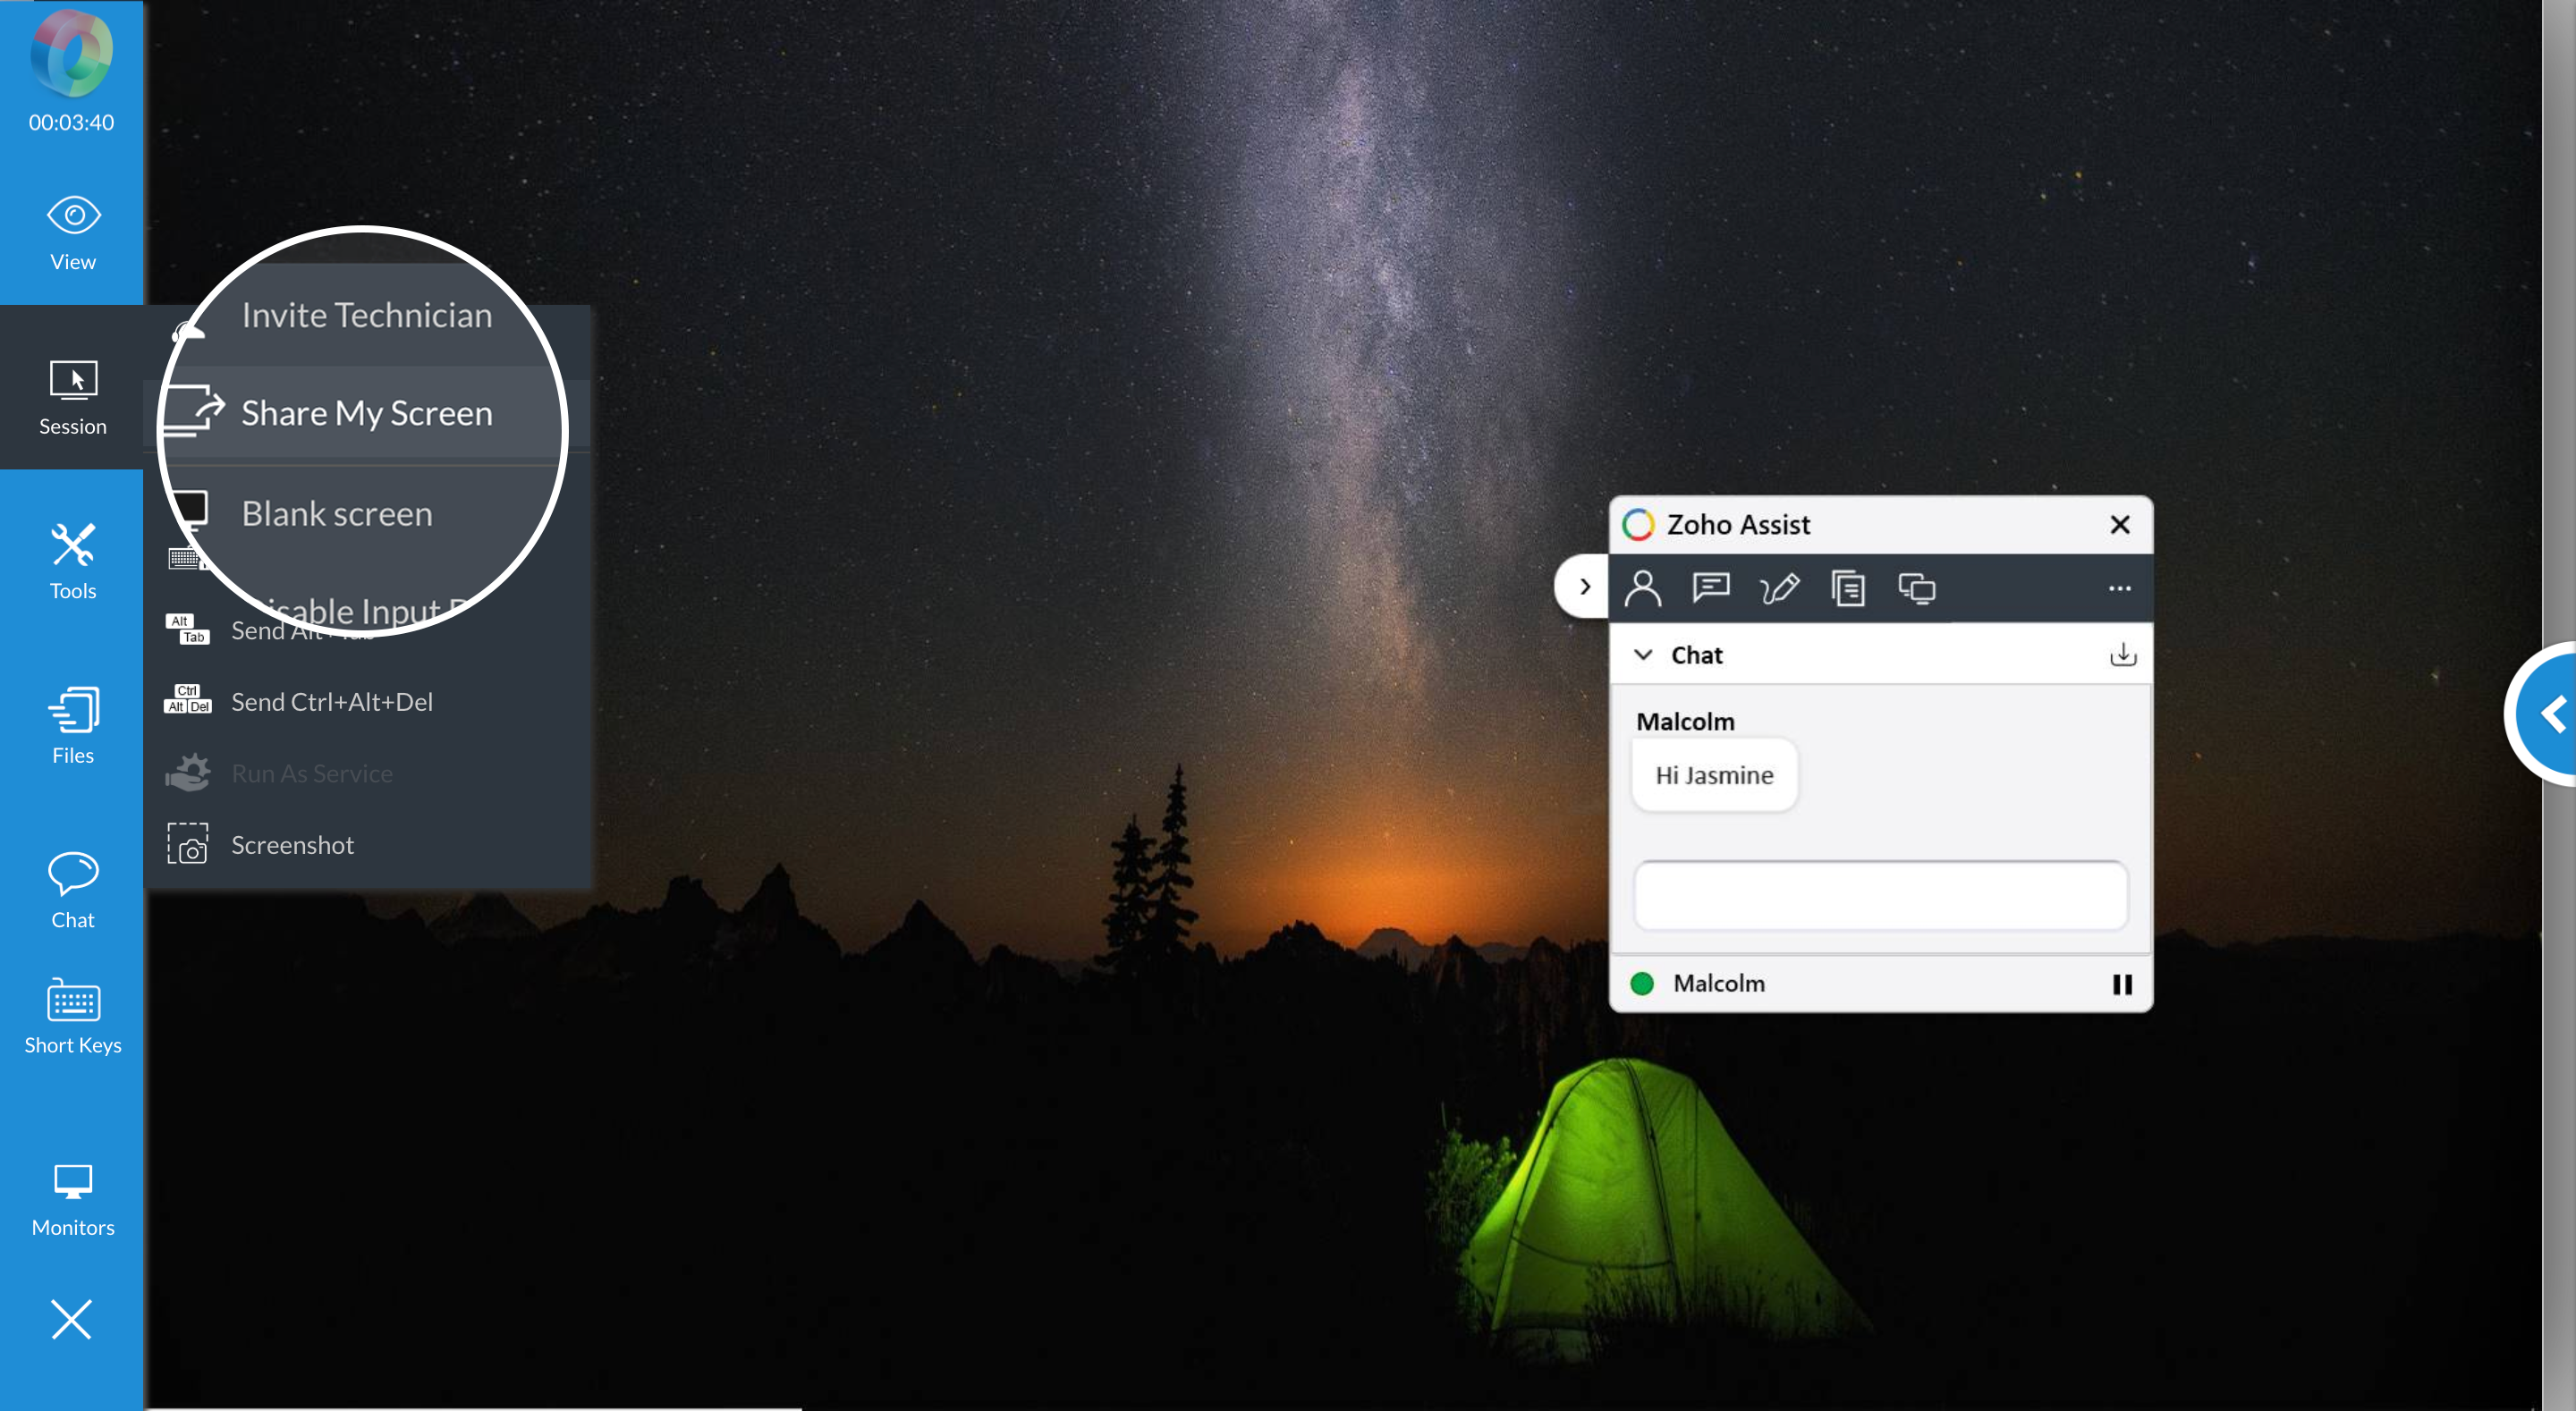Collapse the Chat section in the Zoho Assist panel
This screenshot has height=1411, width=2576.
pos(1645,655)
